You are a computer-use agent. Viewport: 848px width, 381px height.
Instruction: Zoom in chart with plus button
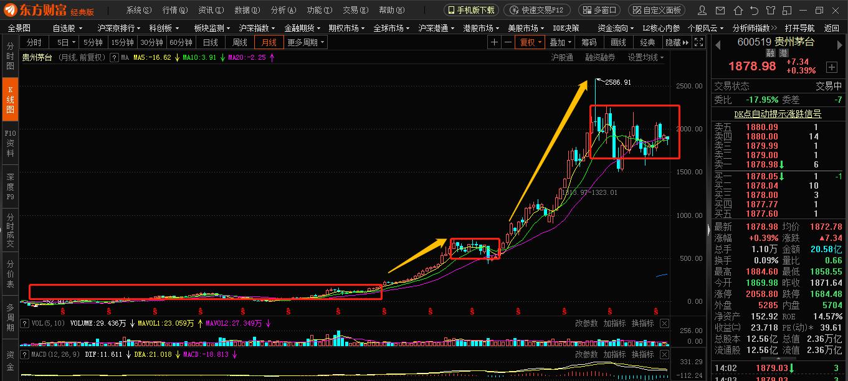pyautogui.click(x=494, y=42)
